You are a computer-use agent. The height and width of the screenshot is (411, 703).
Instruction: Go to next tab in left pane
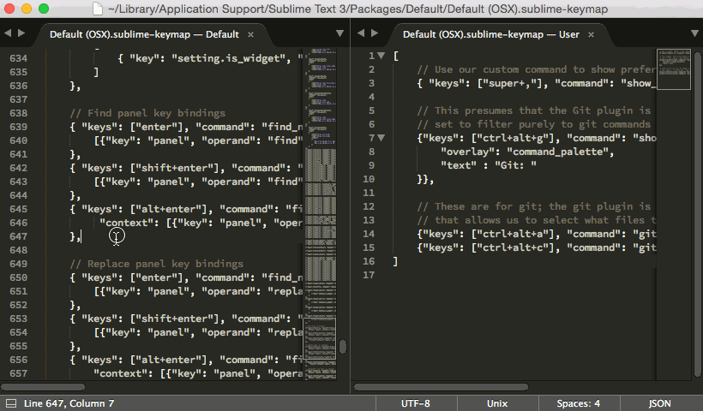click(x=21, y=33)
